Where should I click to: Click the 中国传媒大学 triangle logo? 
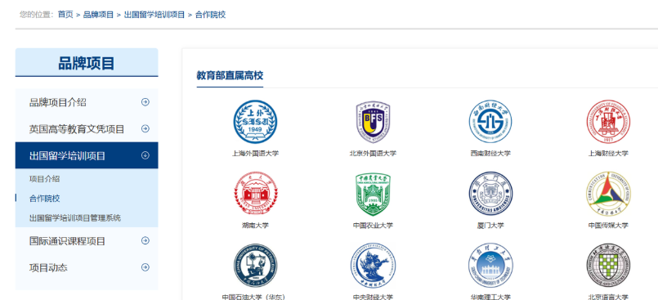click(608, 194)
